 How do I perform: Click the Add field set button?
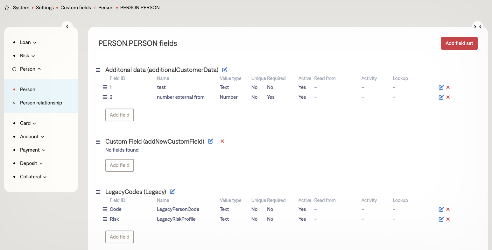(459, 43)
